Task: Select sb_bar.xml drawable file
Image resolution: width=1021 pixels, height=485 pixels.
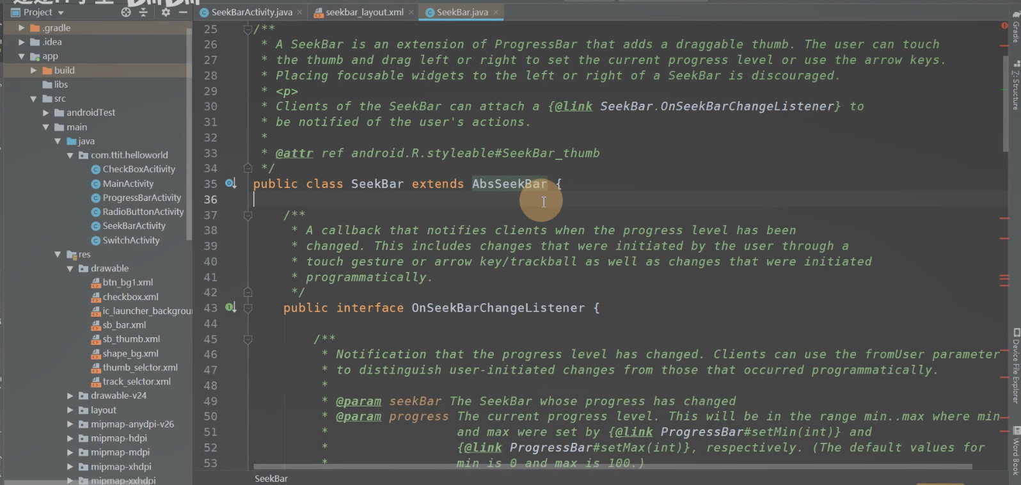Action: coord(119,325)
